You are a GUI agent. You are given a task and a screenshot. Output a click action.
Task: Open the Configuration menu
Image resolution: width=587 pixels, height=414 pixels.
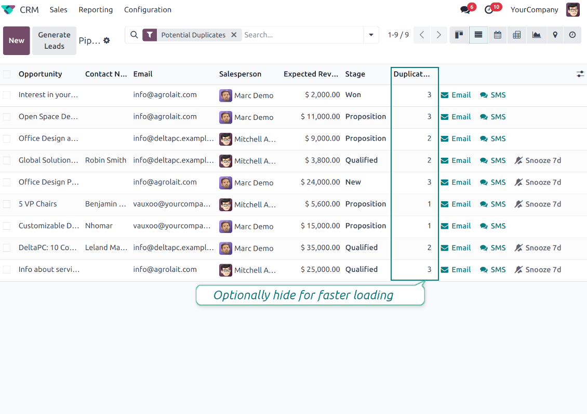pyautogui.click(x=148, y=10)
